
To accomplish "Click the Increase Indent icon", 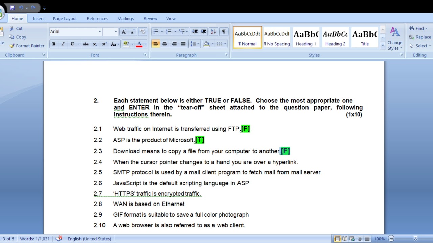I will coord(204,31).
